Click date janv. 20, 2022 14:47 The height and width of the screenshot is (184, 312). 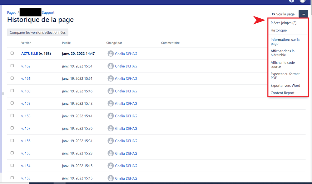[x=78, y=54]
